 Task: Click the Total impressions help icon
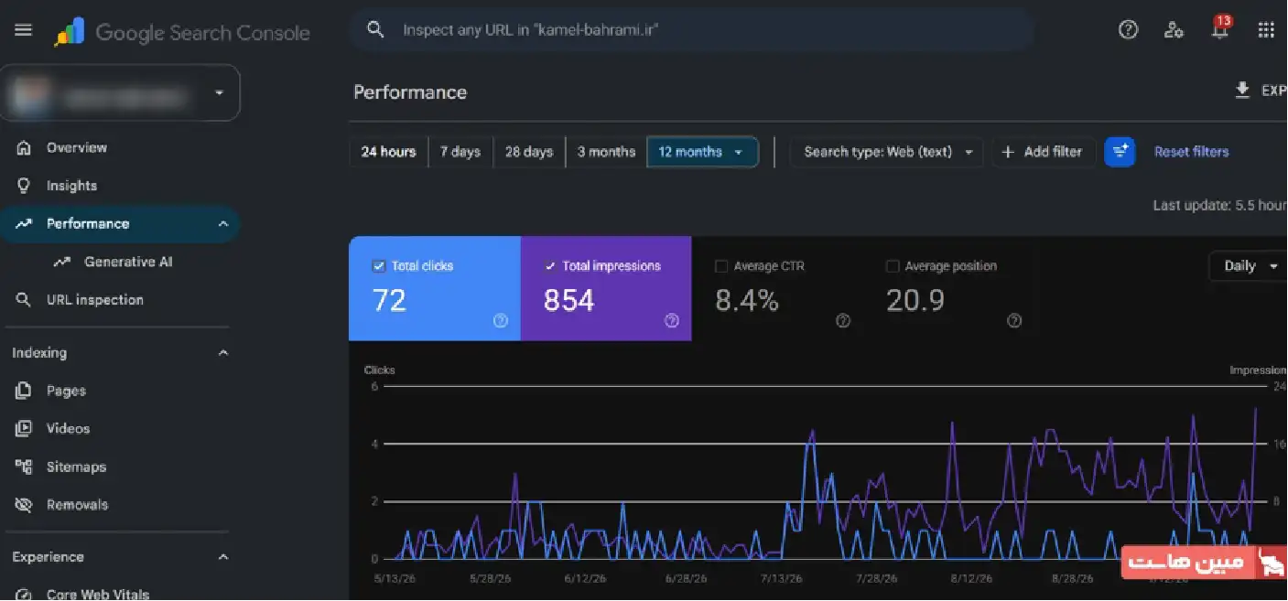coord(672,320)
